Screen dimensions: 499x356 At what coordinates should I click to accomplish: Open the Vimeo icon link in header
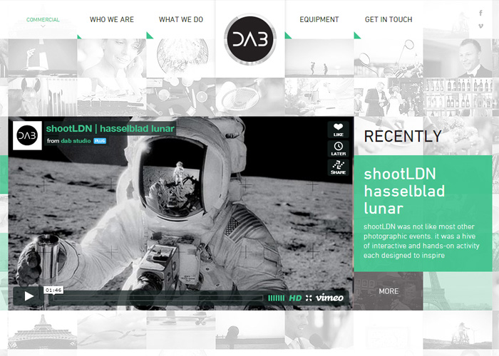pyautogui.click(x=480, y=26)
